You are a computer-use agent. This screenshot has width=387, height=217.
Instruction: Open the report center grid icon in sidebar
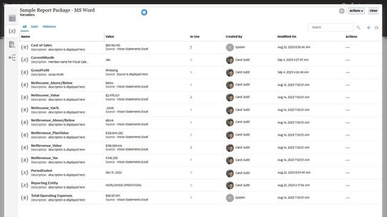(x=12, y=18)
